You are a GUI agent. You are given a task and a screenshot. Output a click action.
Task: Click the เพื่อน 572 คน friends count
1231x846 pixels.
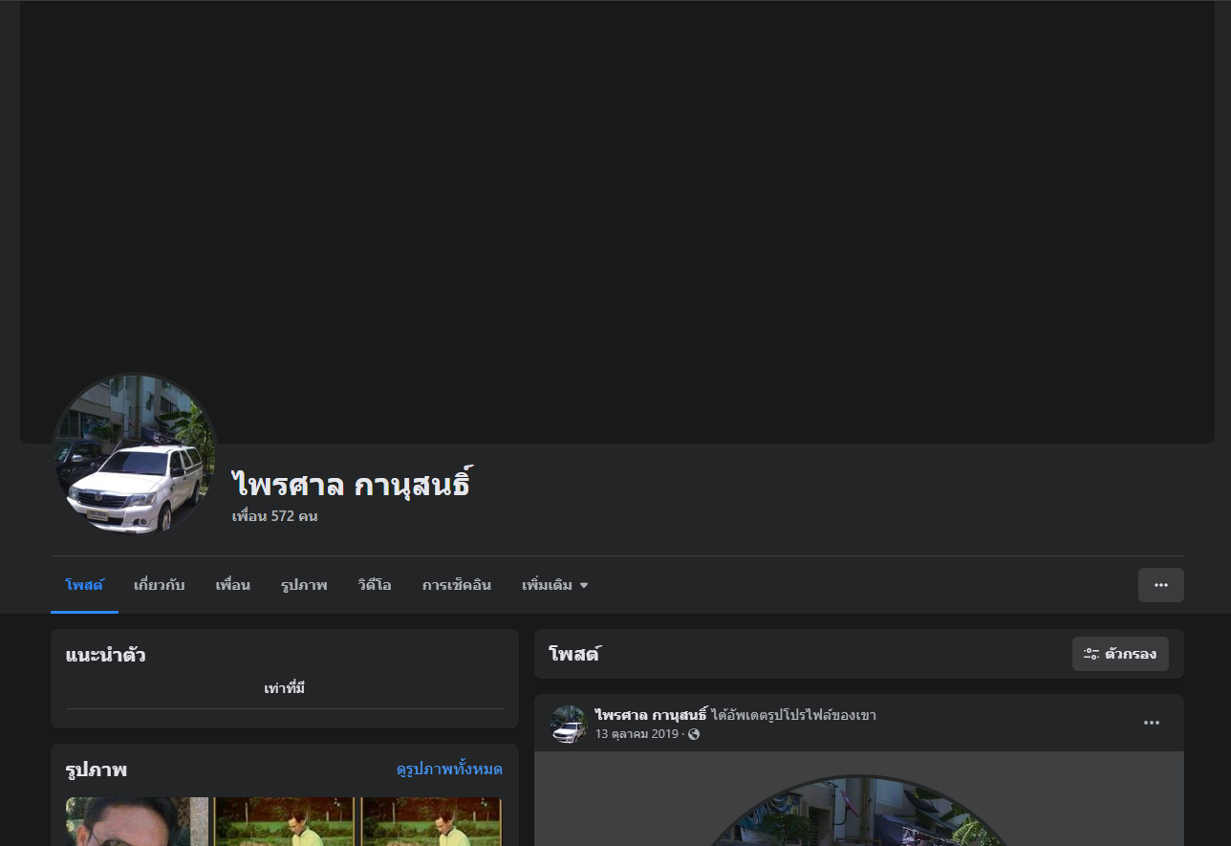[x=275, y=516]
